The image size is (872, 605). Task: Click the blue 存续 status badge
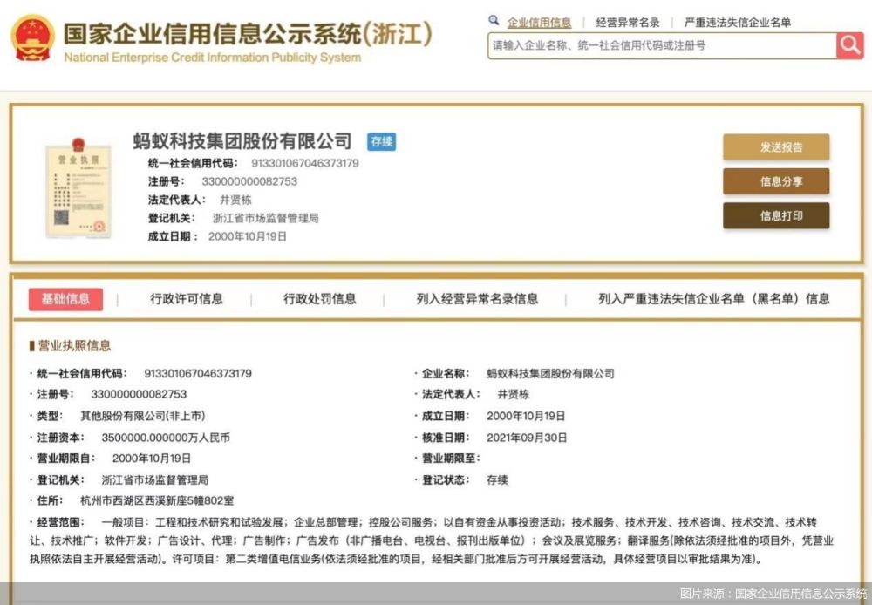point(382,142)
